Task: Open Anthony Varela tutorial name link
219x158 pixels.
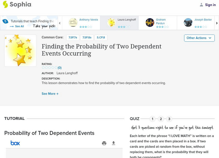Action: pos(88,20)
